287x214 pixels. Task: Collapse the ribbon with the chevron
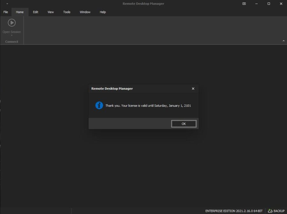(x=283, y=41)
